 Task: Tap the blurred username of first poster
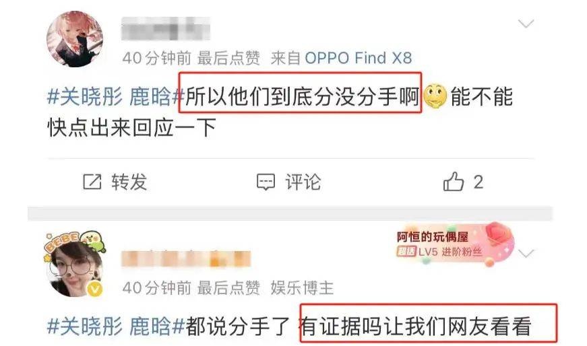pos(166,29)
